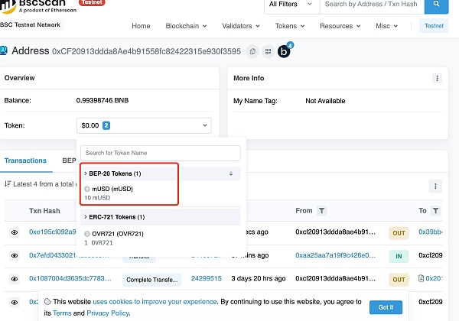Click the eye icon in the last row

[15, 303]
